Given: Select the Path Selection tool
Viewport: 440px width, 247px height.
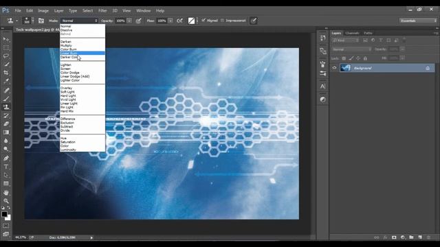Looking at the screenshot, I should click(6, 175).
